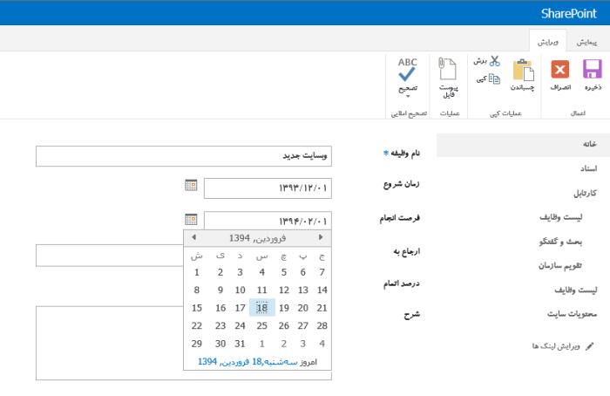Select day 25 in the calendar
Screen dimensions: 610x396
click(261, 325)
